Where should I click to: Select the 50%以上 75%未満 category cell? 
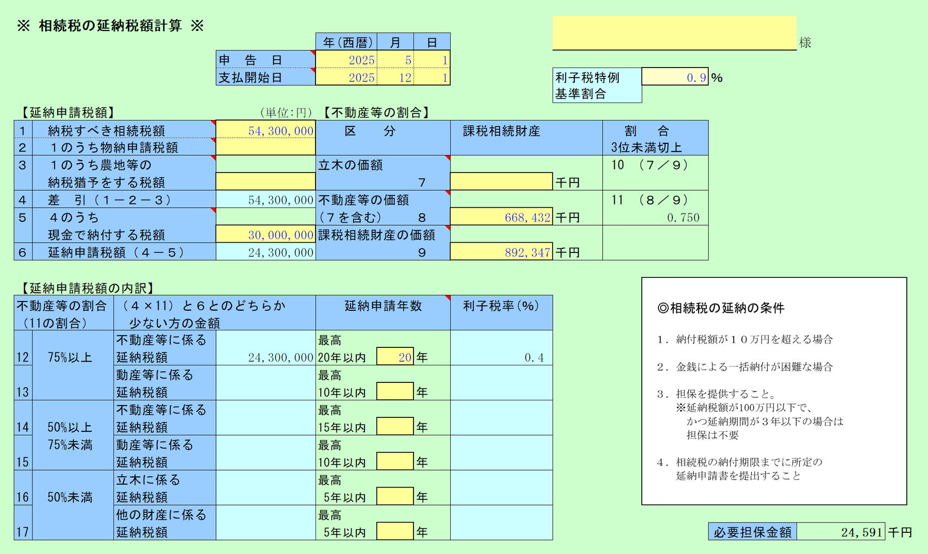click(x=72, y=435)
